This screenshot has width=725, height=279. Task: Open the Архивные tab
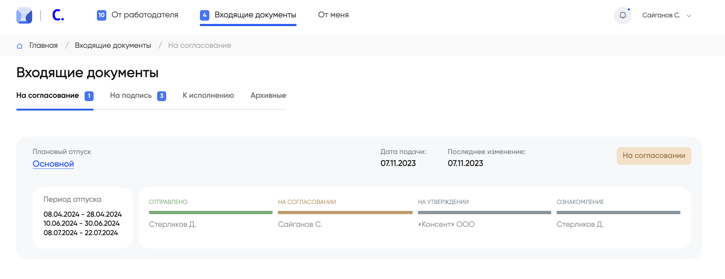coord(268,96)
